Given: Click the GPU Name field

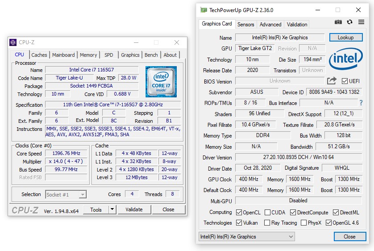Looking at the screenshot, I should [280, 38].
